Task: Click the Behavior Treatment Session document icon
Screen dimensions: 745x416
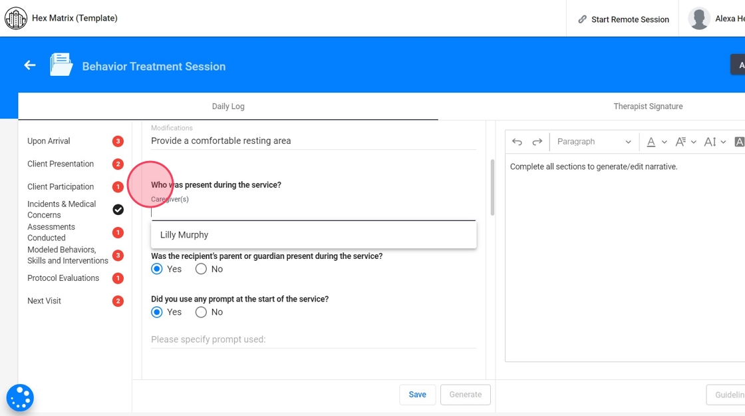Action: 61,65
